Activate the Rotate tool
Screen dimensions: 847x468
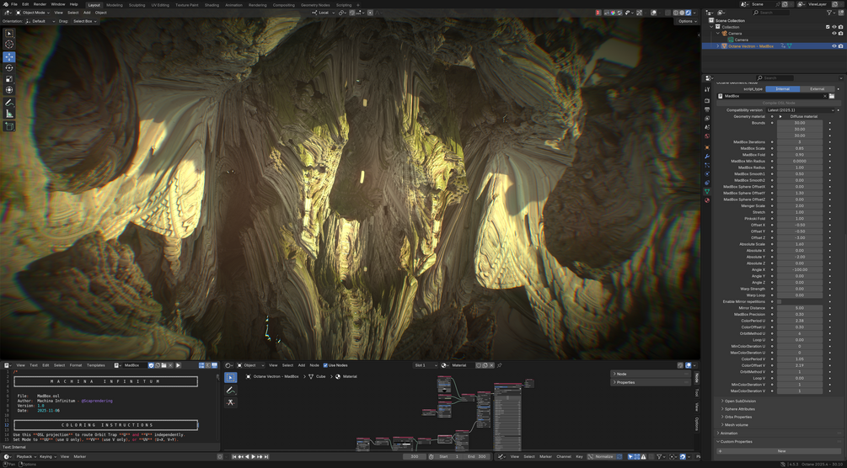[x=9, y=67]
